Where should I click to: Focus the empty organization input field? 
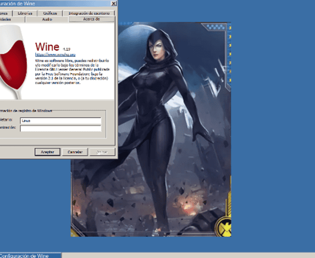[60, 128]
